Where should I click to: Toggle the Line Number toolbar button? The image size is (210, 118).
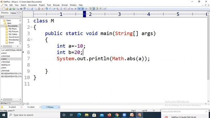pos(82,9)
